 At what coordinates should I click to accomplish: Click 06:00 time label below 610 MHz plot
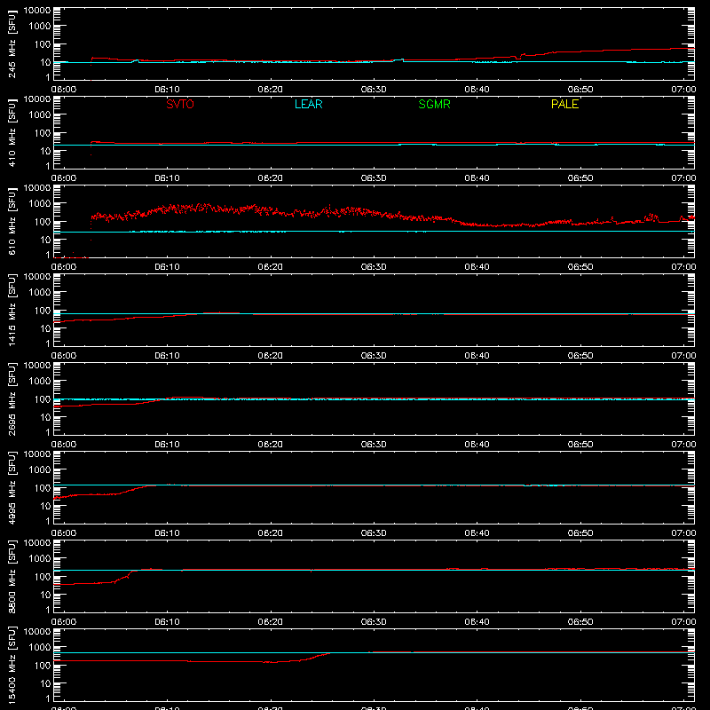click(x=64, y=267)
